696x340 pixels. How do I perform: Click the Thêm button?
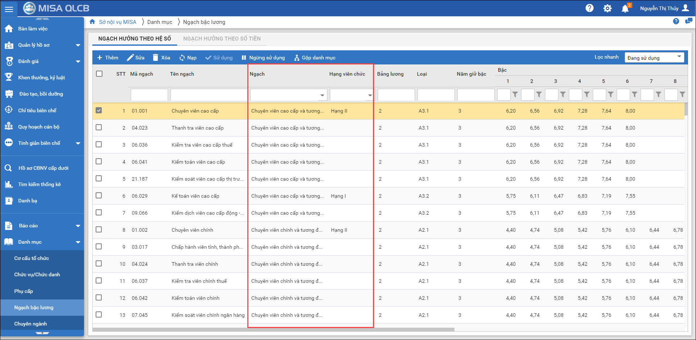click(108, 58)
